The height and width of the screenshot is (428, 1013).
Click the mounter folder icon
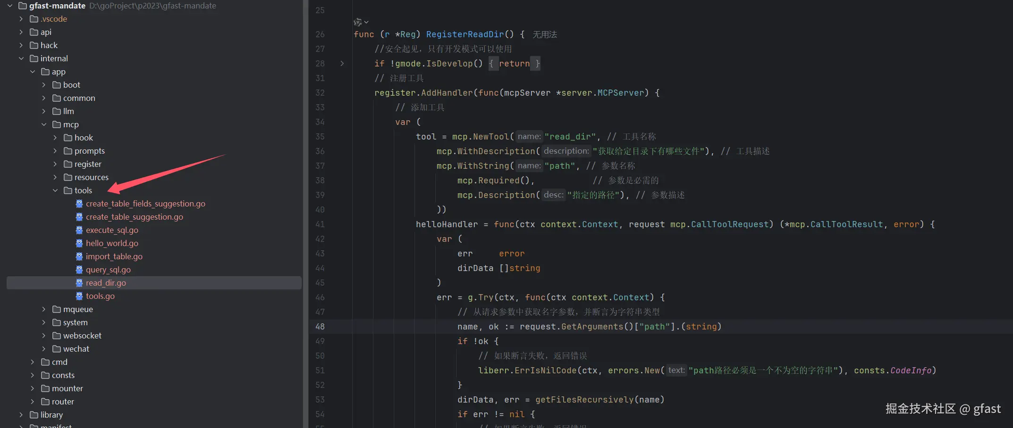point(45,388)
